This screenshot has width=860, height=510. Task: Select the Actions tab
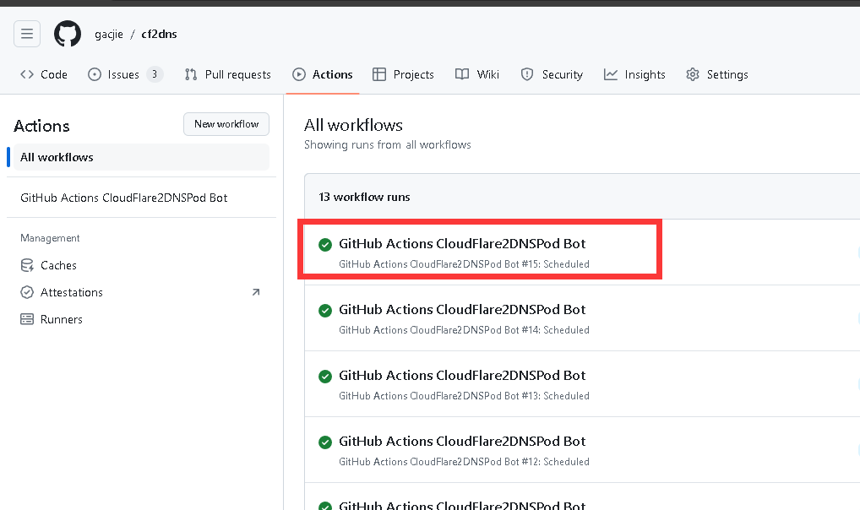[x=323, y=74]
